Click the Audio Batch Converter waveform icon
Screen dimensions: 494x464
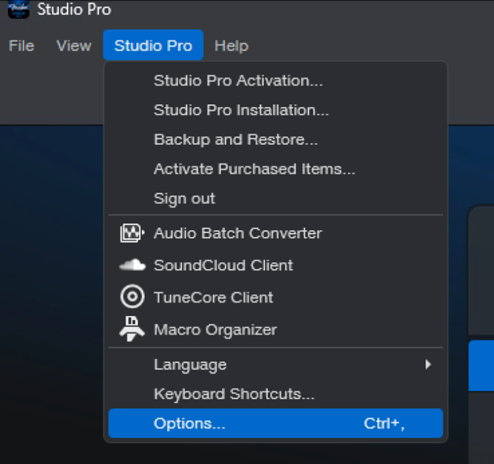(132, 233)
